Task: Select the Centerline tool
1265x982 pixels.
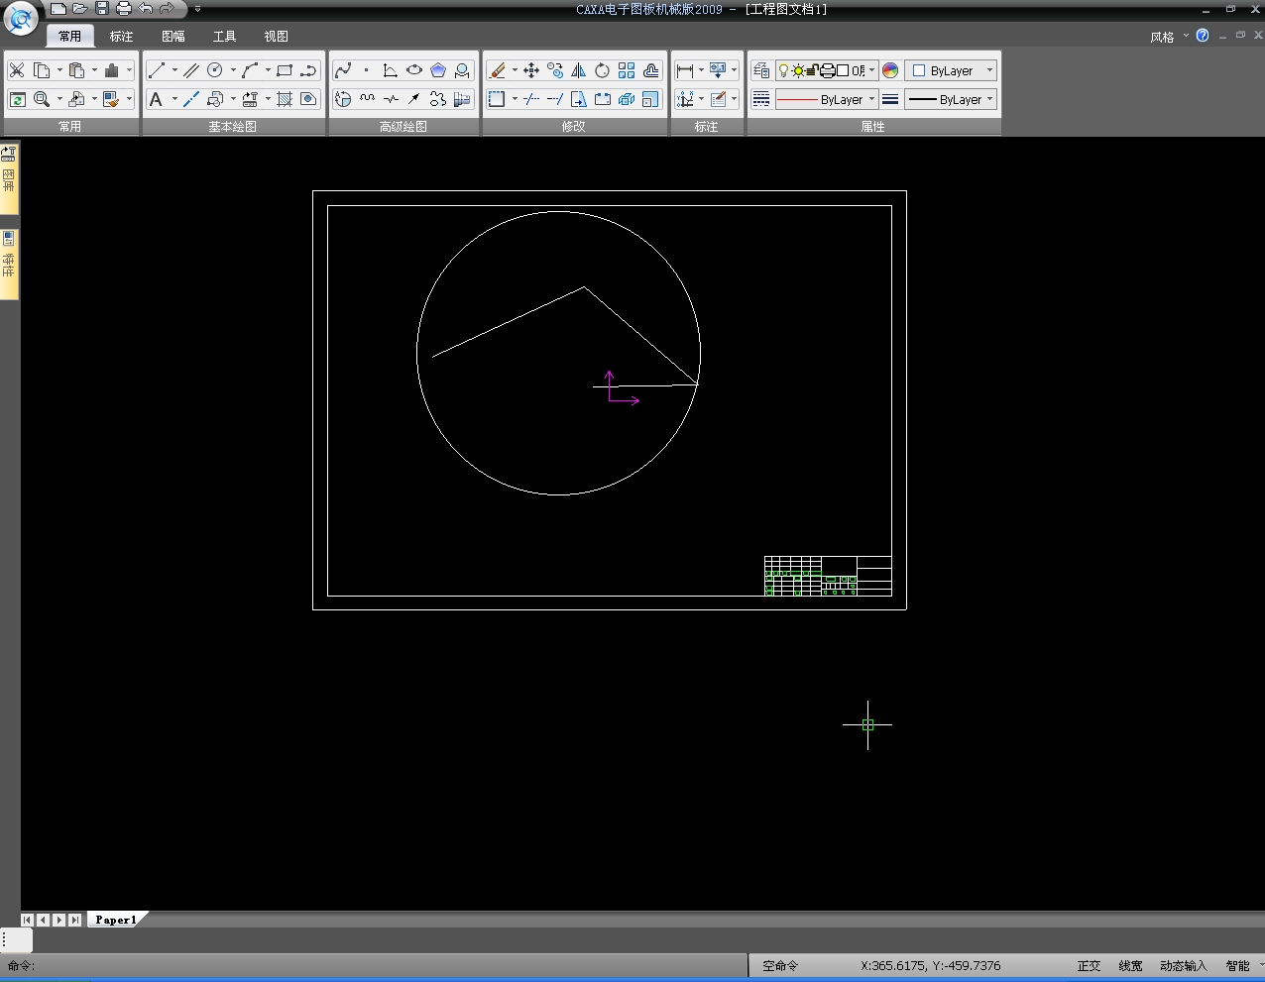Action: (x=191, y=99)
